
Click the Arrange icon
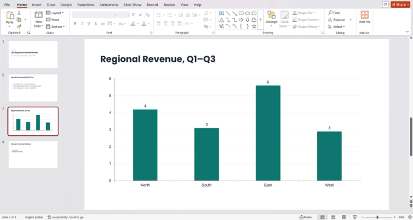pyautogui.click(x=271, y=15)
